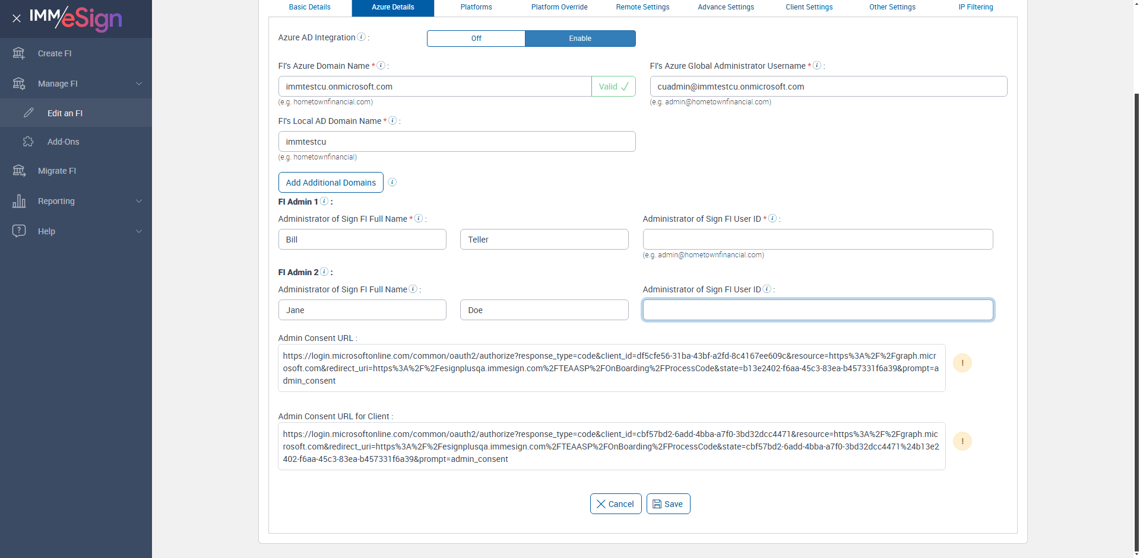
Task: Show info for FI Admin 1 heading
Action: pos(324,201)
